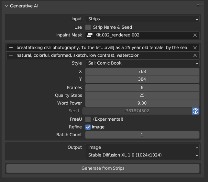Click the X resolution field 768
Viewport: 208px width, 182px height.
tap(142, 71)
